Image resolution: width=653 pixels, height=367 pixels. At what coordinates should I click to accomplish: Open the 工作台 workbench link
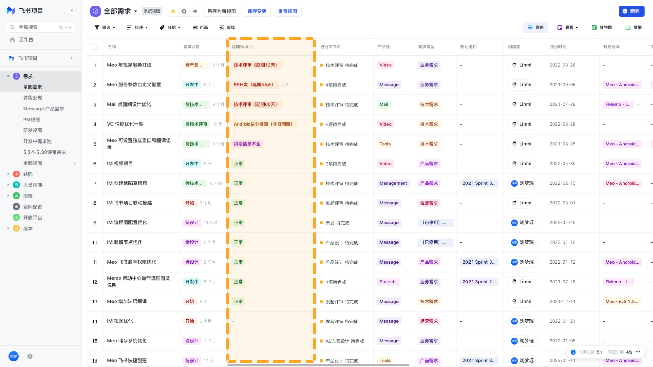click(x=26, y=39)
